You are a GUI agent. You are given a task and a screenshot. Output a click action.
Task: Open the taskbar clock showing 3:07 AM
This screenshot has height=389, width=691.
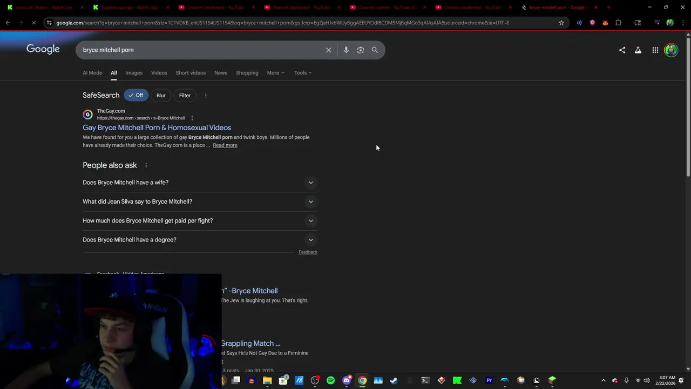coord(667,380)
